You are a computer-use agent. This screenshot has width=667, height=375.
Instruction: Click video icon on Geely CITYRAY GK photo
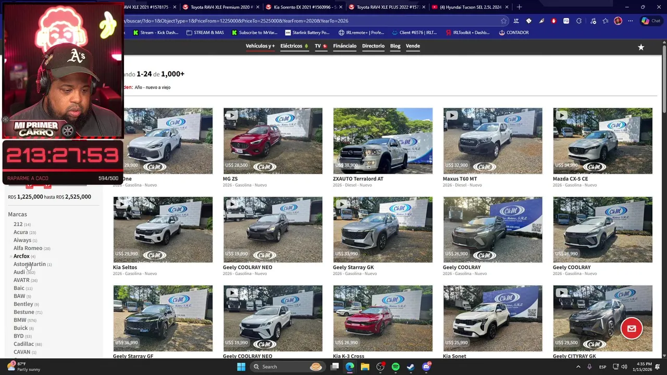(x=562, y=293)
